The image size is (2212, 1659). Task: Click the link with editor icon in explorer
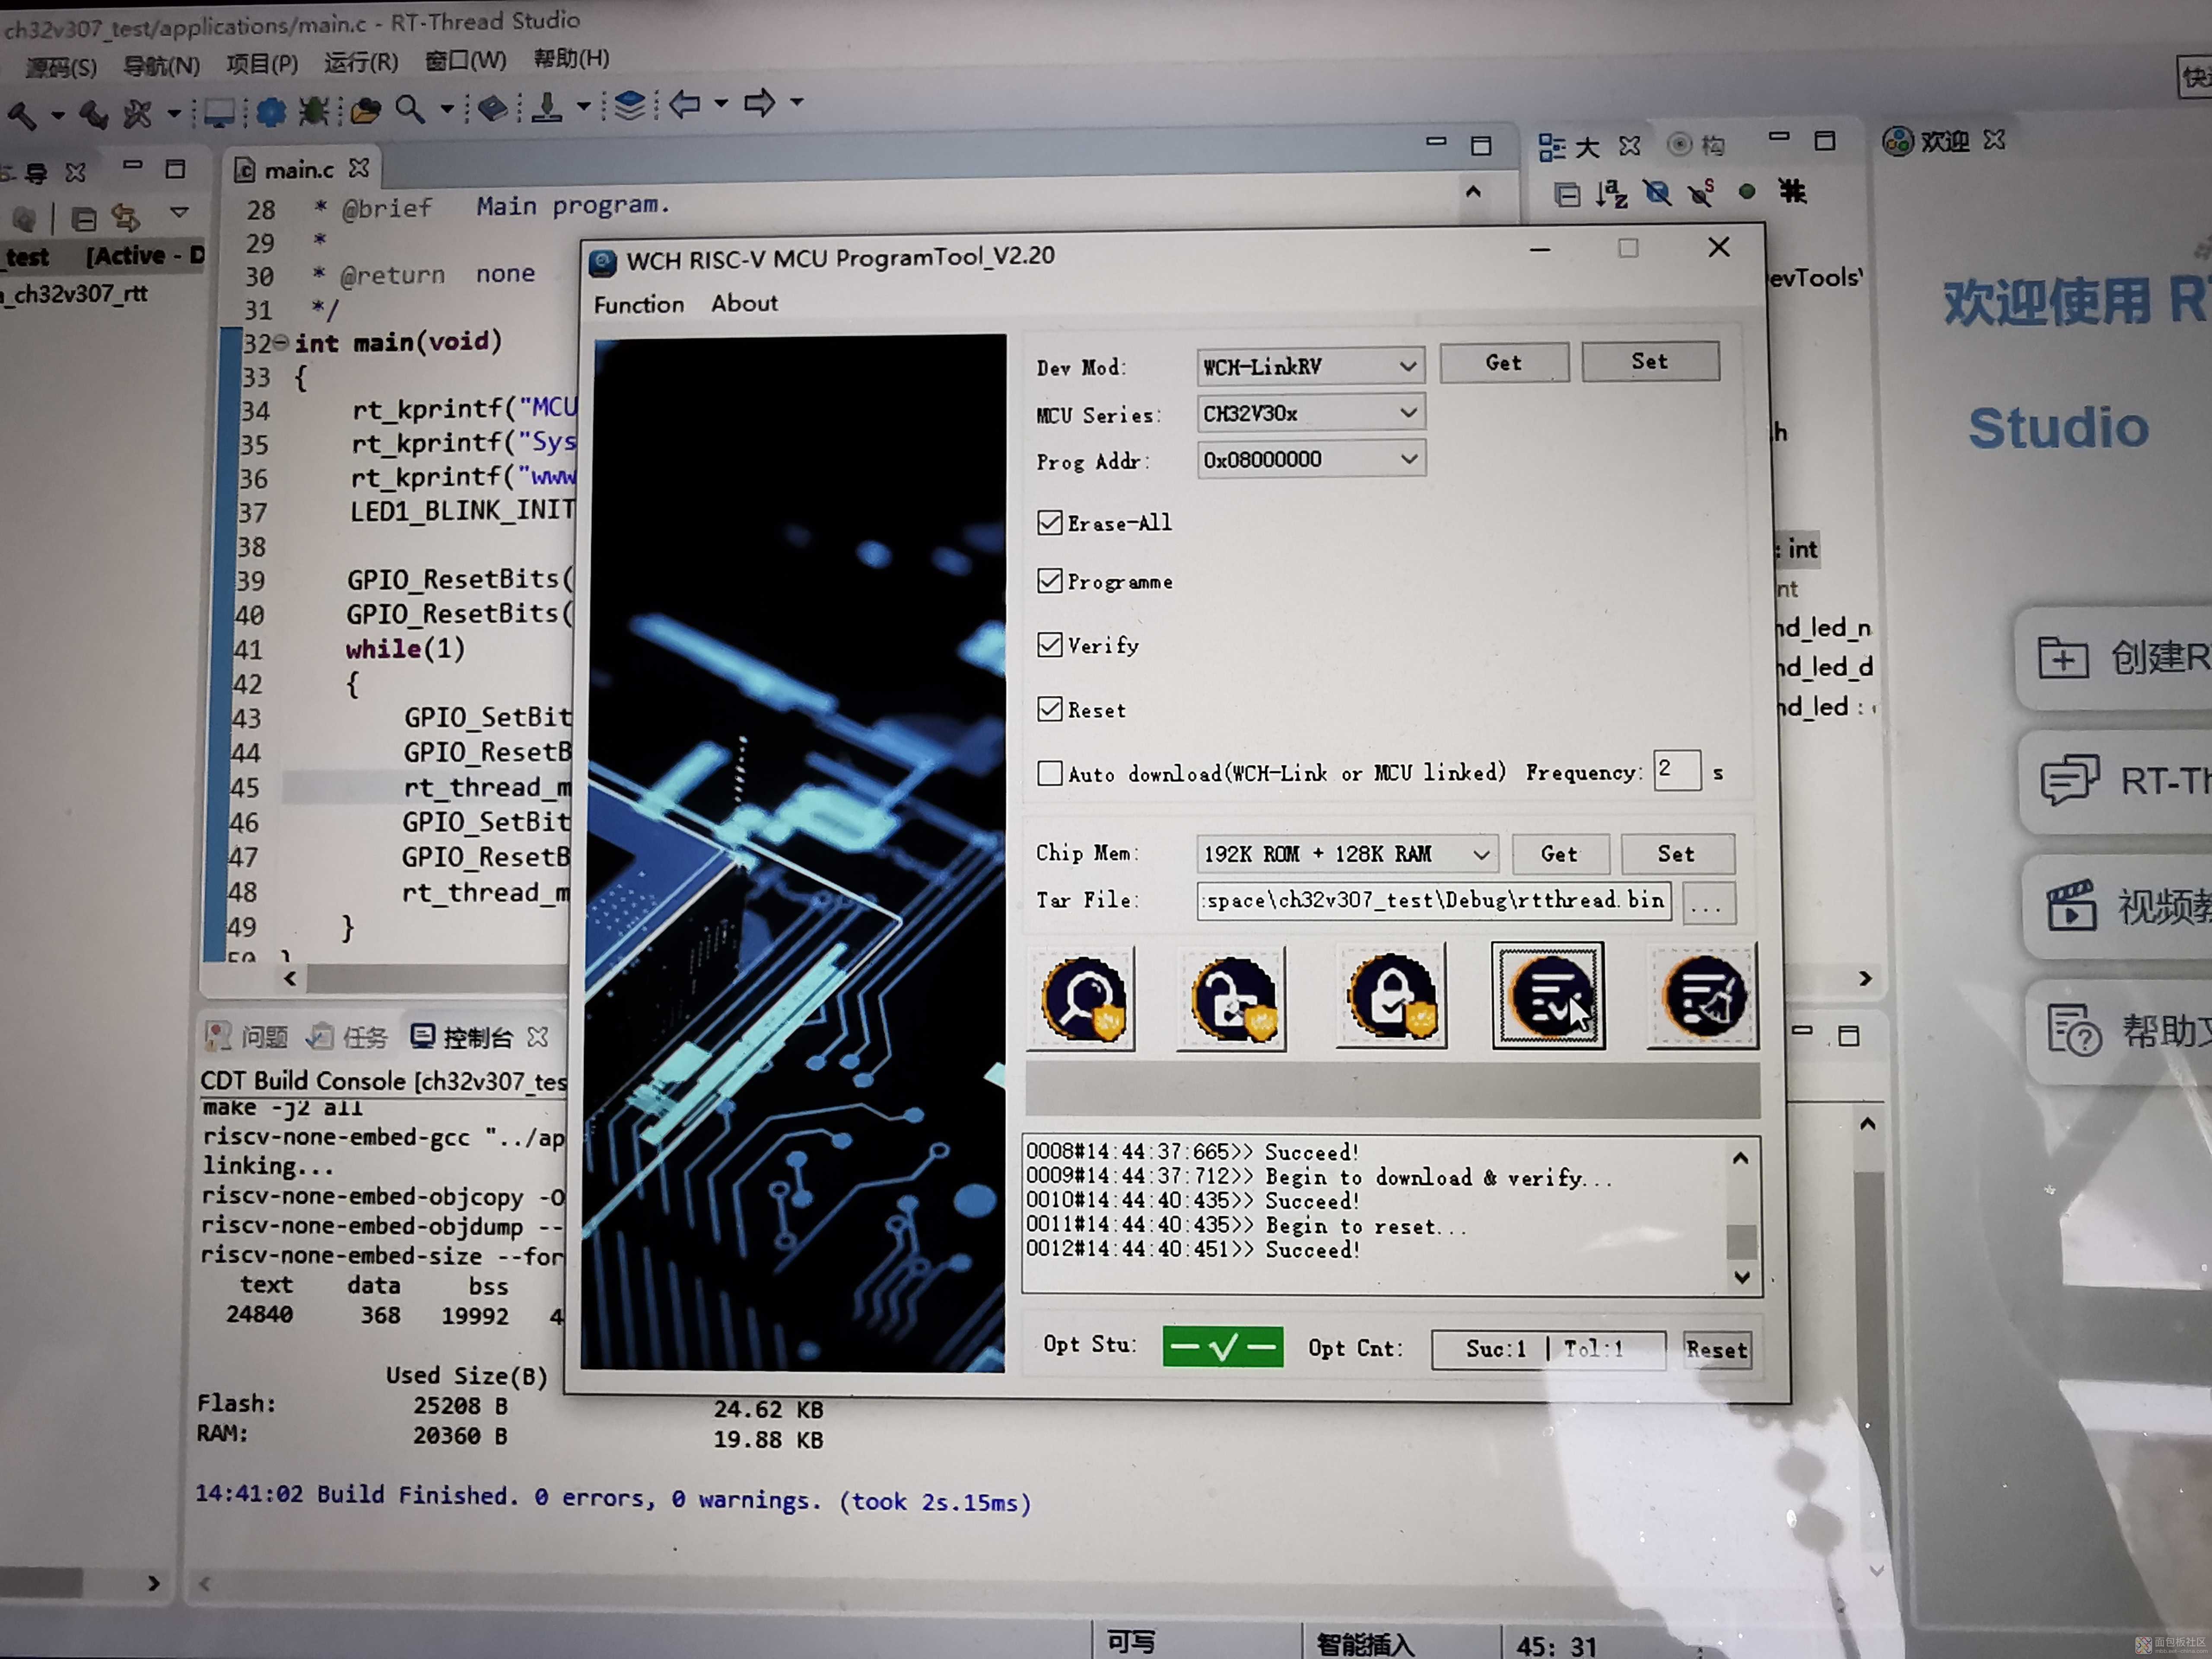(126, 217)
